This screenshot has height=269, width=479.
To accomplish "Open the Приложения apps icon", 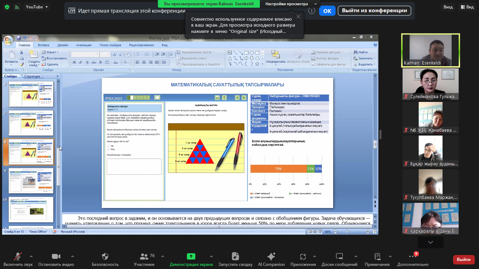I will pos(303,256).
